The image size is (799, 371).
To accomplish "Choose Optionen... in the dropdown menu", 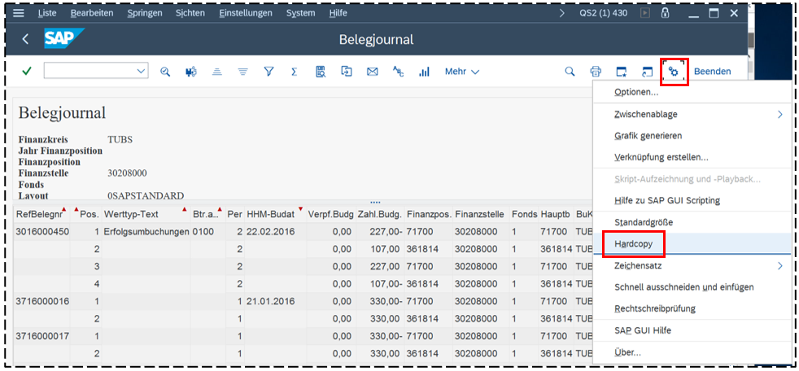I will pyautogui.click(x=636, y=93).
